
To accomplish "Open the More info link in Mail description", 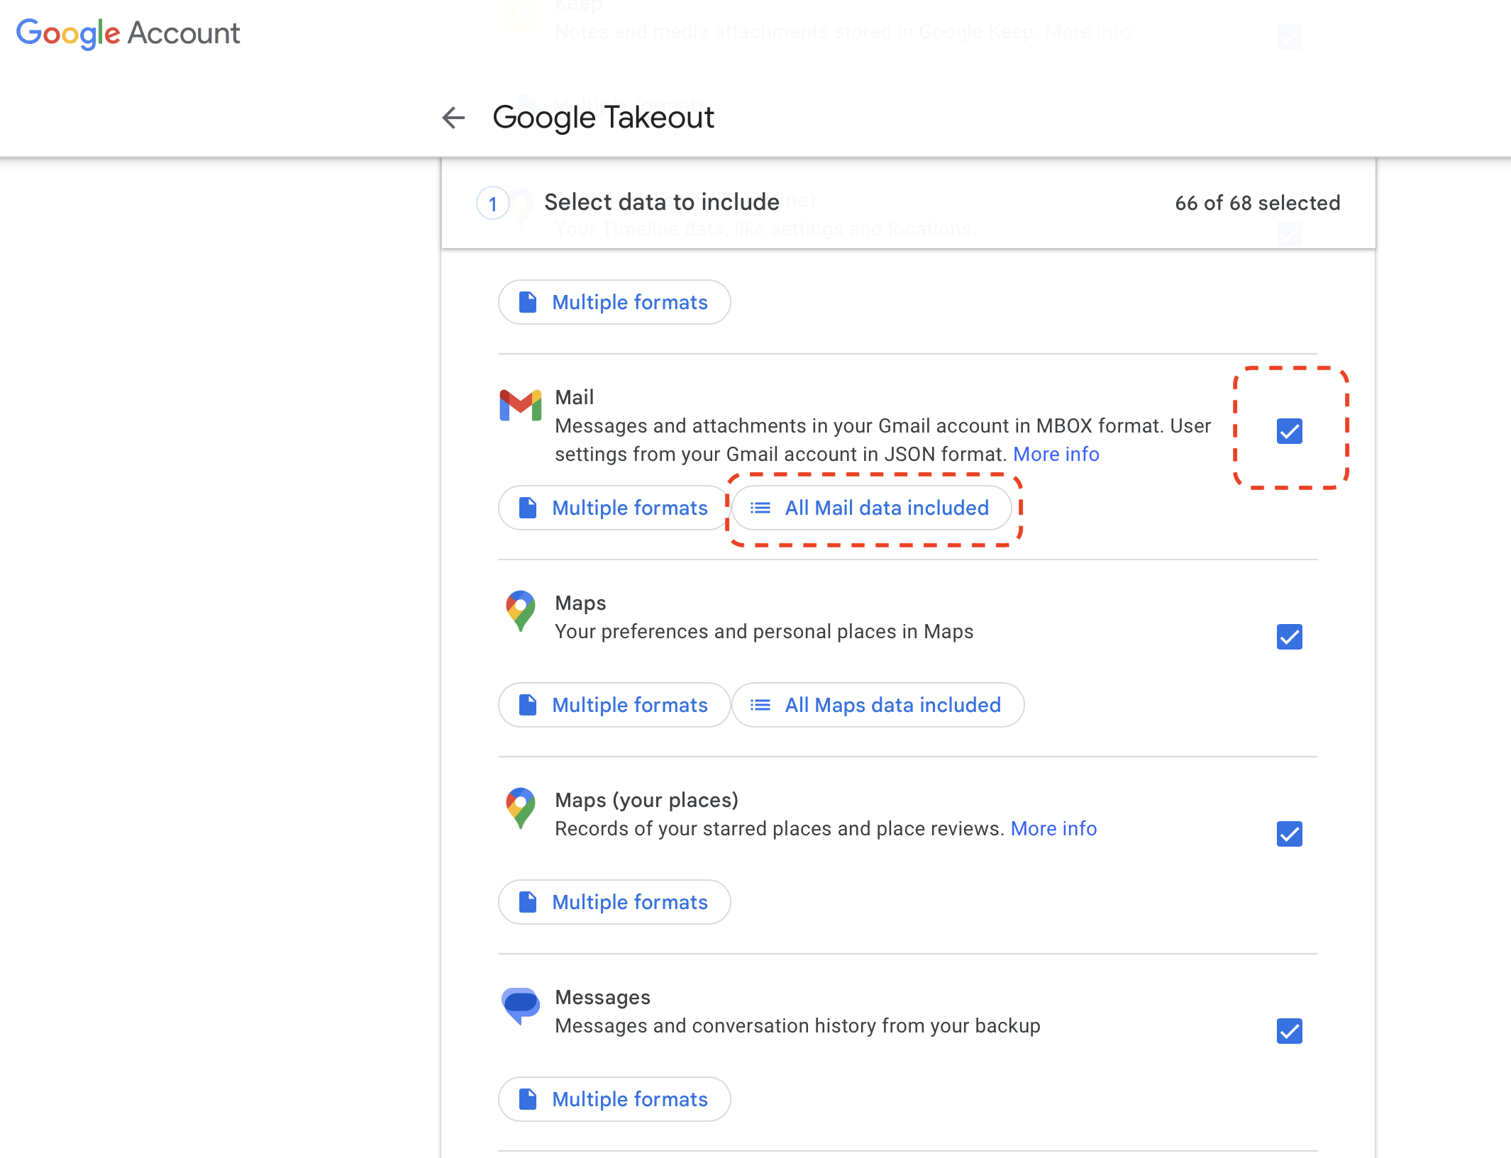I will [1056, 454].
